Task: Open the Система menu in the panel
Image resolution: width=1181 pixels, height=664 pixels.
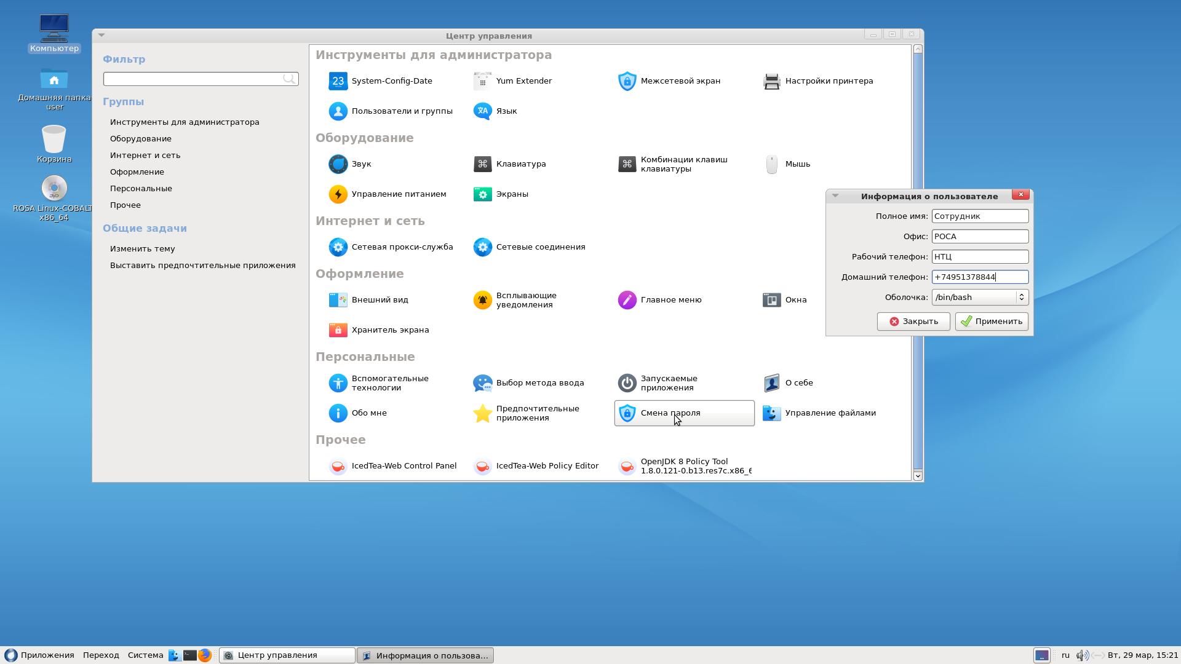Action: pos(145,655)
